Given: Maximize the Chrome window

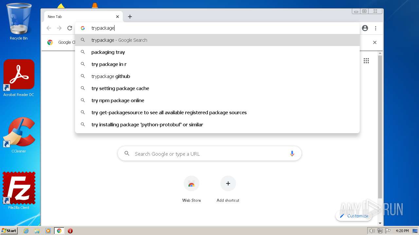Looking at the screenshot, I should tap(364, 11).
